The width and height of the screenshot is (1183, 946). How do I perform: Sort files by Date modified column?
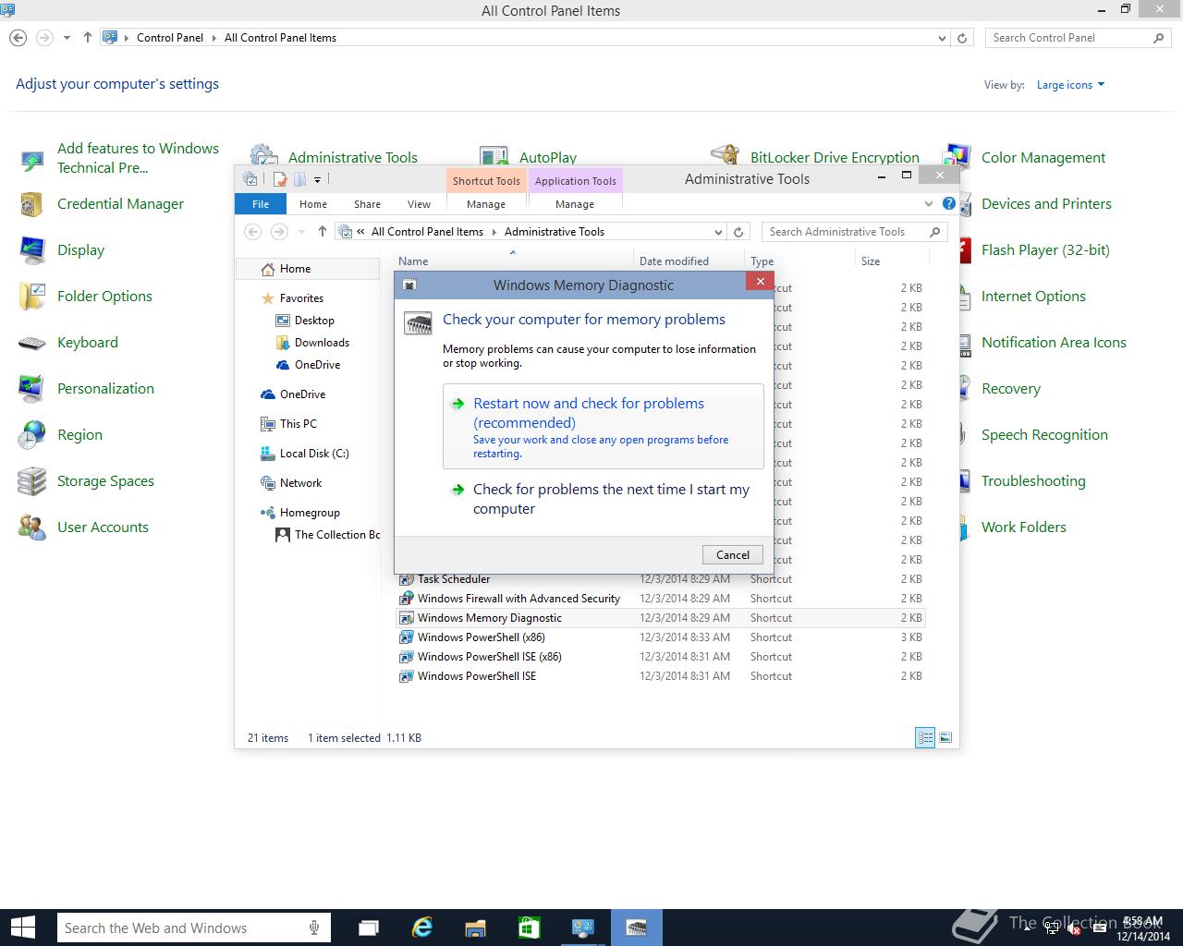click(674, 261)
